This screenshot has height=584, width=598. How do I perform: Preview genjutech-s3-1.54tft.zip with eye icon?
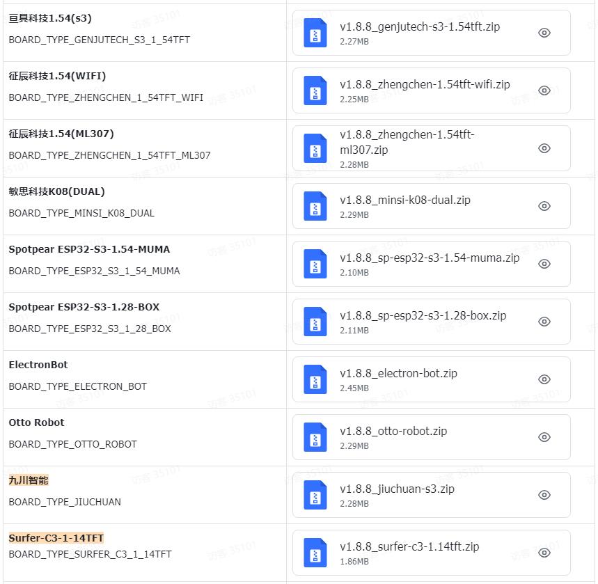pyautogui.click(x=544, y=33)
